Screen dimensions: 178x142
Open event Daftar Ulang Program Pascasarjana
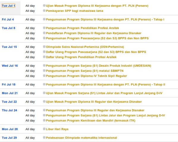coord(96,52)
